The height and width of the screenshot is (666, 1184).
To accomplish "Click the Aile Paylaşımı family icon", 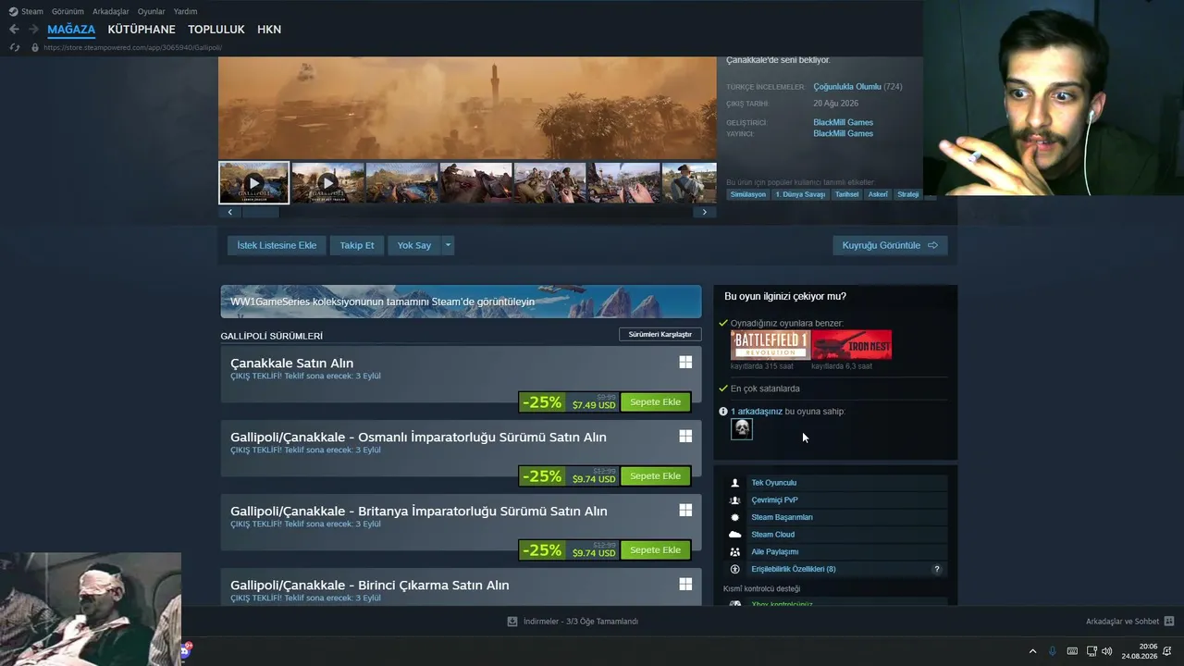I will (735, 552).
